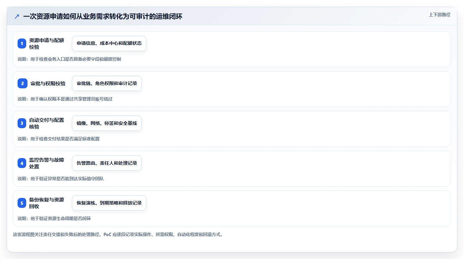Select step number 1 badge
The image size is (464, 259).
pos(22,43)
